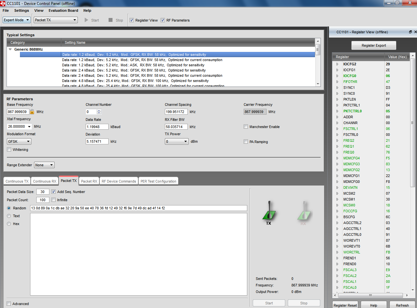The height and width of the screenshot is (308, 417).
Task: Toggle the Register View checkbox
Action: 132,20
